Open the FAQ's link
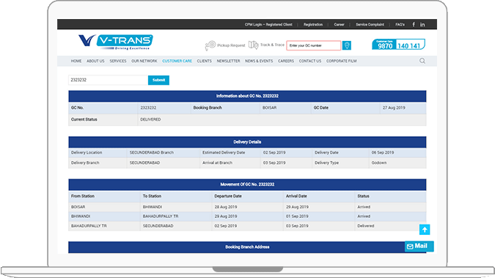 click(x=400, y=24)
